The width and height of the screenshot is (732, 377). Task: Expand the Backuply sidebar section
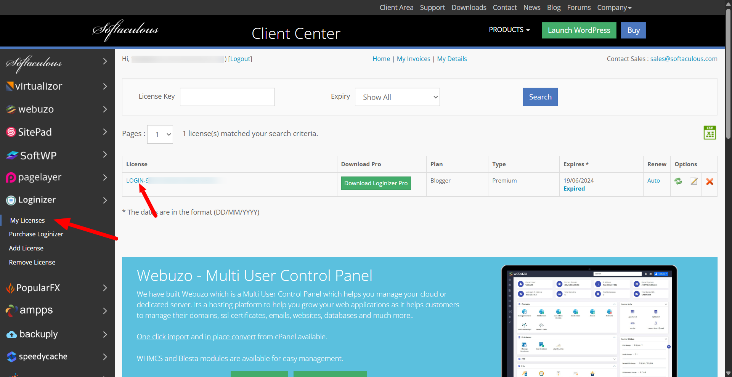click(105, 335)
